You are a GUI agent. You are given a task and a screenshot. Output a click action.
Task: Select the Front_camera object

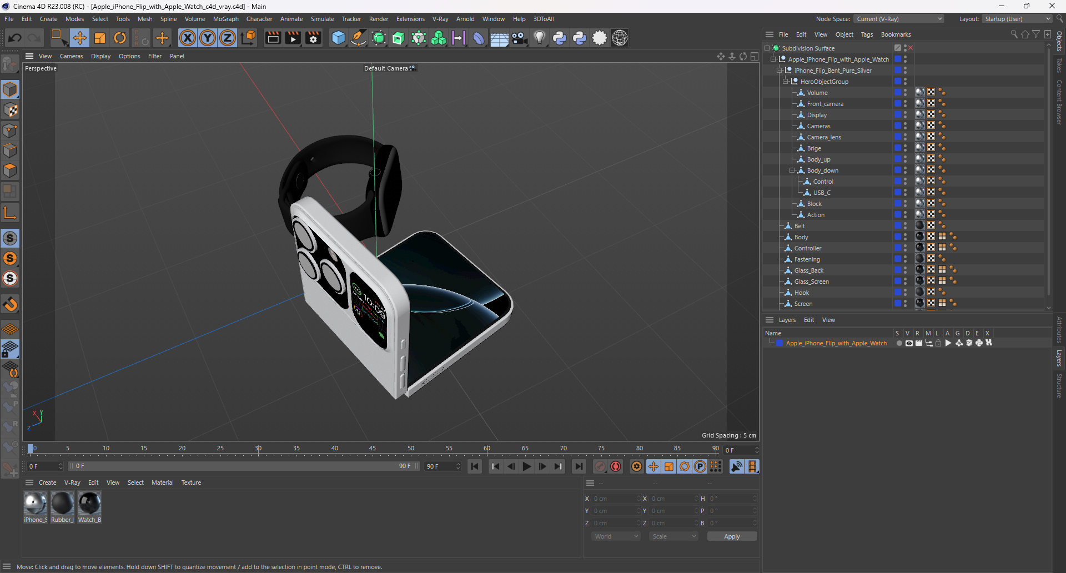click(x=825, y=104)
